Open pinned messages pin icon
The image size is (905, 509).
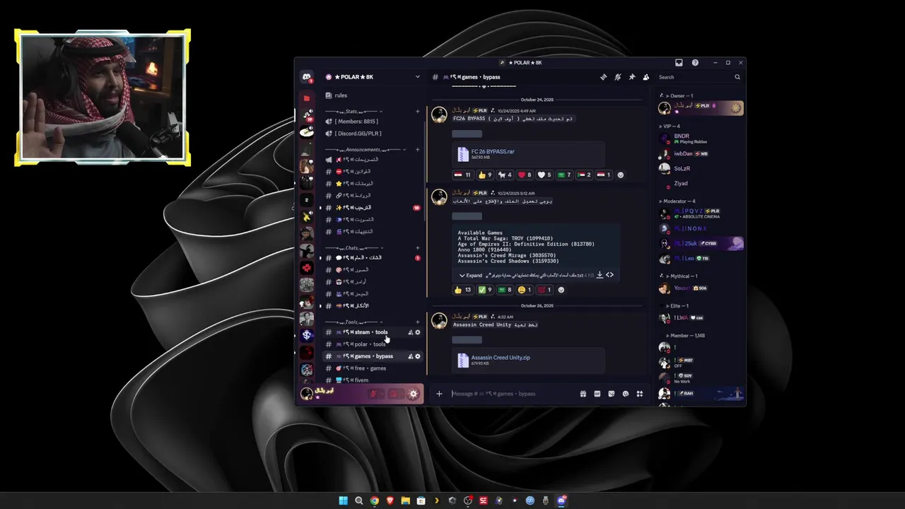click(x=631, y=77)
